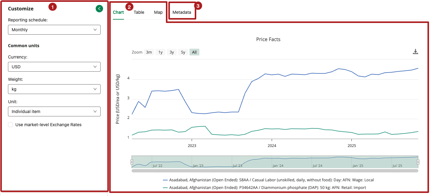Open the Map tab
The image size is (433, 196).
[x=158, y=13]
